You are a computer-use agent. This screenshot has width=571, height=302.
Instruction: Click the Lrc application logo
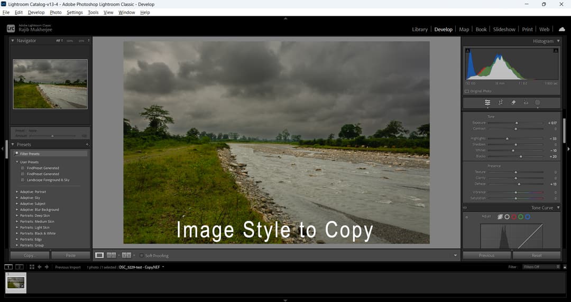coord(11,28)
